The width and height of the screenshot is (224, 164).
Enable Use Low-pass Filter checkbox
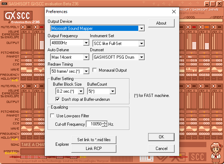pos(52,116)
